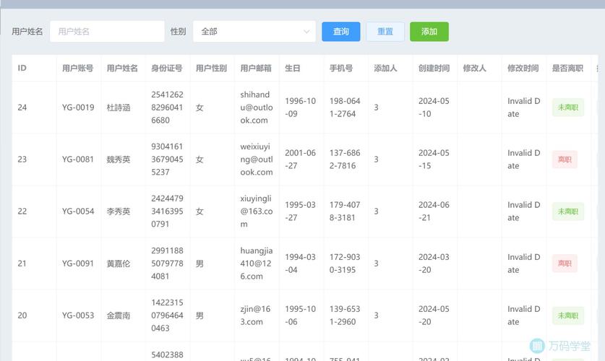Click the birthday cell 1996-10-09
Image resolution: width=605 pixels, height=361 pixels.
point(300,108)
